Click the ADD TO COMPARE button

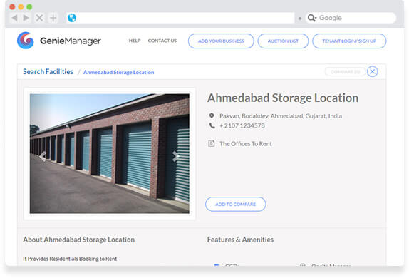pos(236,204)
